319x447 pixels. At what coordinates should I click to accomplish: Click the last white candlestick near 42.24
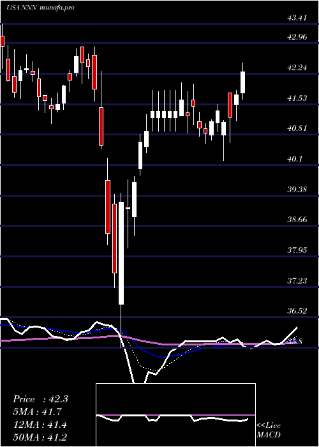tap(243, 82)
